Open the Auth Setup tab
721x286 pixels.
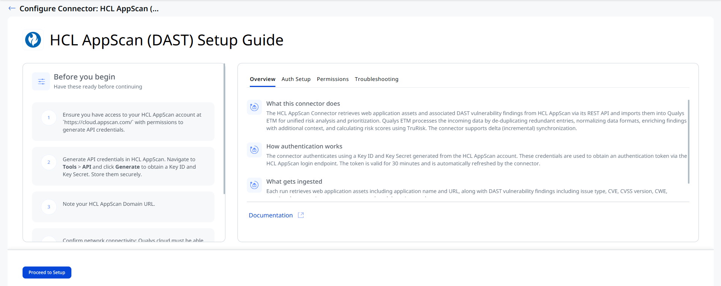(x=296, y=79)
